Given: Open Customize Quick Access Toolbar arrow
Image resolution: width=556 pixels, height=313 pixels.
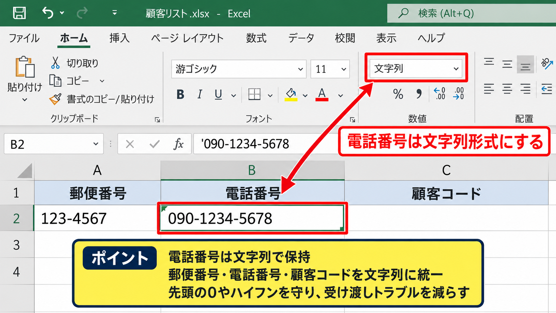Looking at the screenshot, I should [x=114, y=13].
